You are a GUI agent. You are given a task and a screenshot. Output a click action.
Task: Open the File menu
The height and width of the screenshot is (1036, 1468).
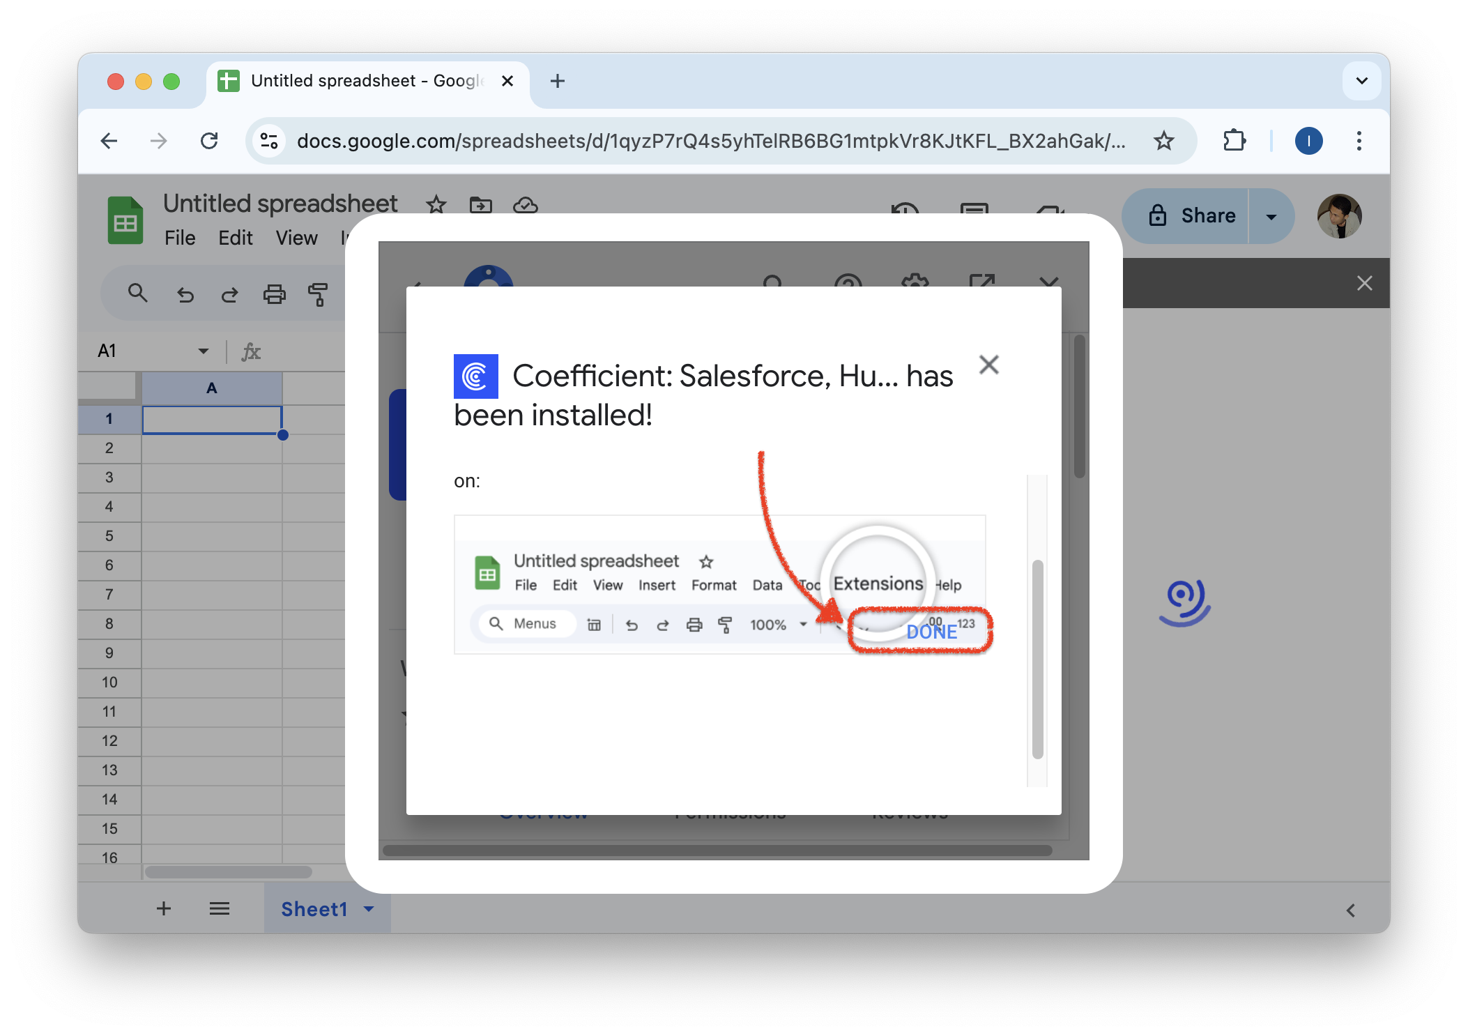pyautogui.click(x=180, y=238)
